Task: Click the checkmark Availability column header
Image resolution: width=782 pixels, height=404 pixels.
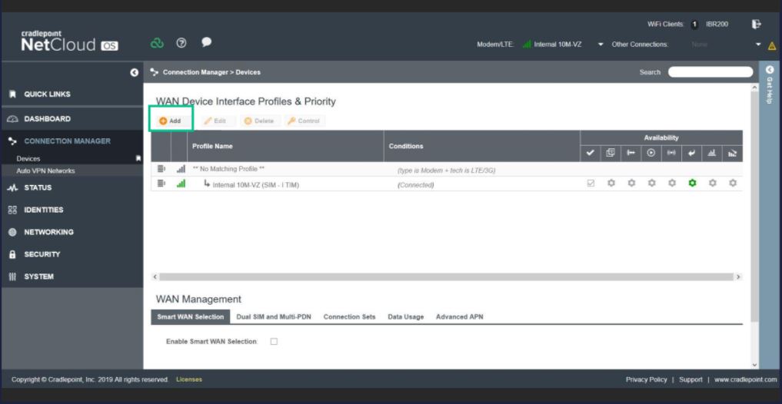Action: tap(591, 154)
